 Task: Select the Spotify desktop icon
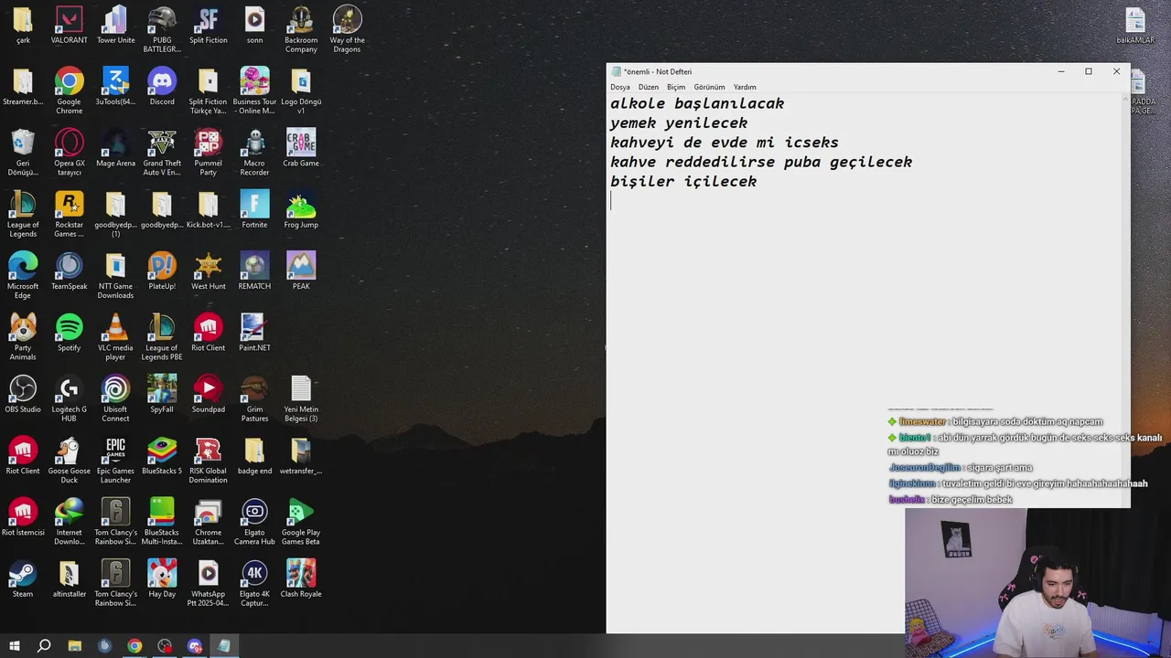coord(69,333)
